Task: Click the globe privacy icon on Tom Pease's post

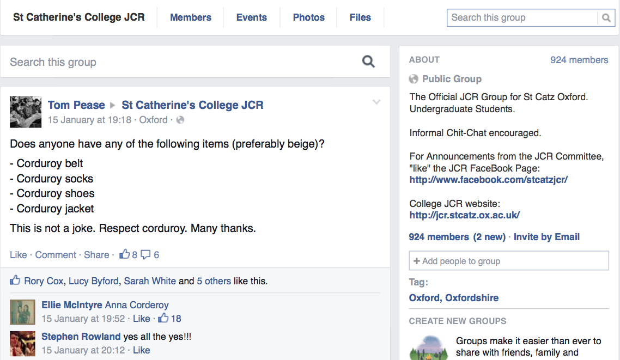Action: coord(180,120)
